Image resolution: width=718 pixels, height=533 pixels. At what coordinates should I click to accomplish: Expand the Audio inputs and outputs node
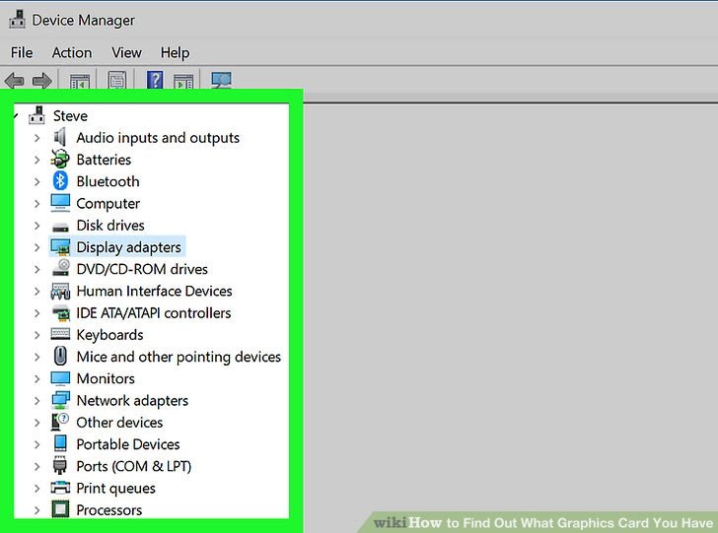pyautogui.click(x=37, y=138)
